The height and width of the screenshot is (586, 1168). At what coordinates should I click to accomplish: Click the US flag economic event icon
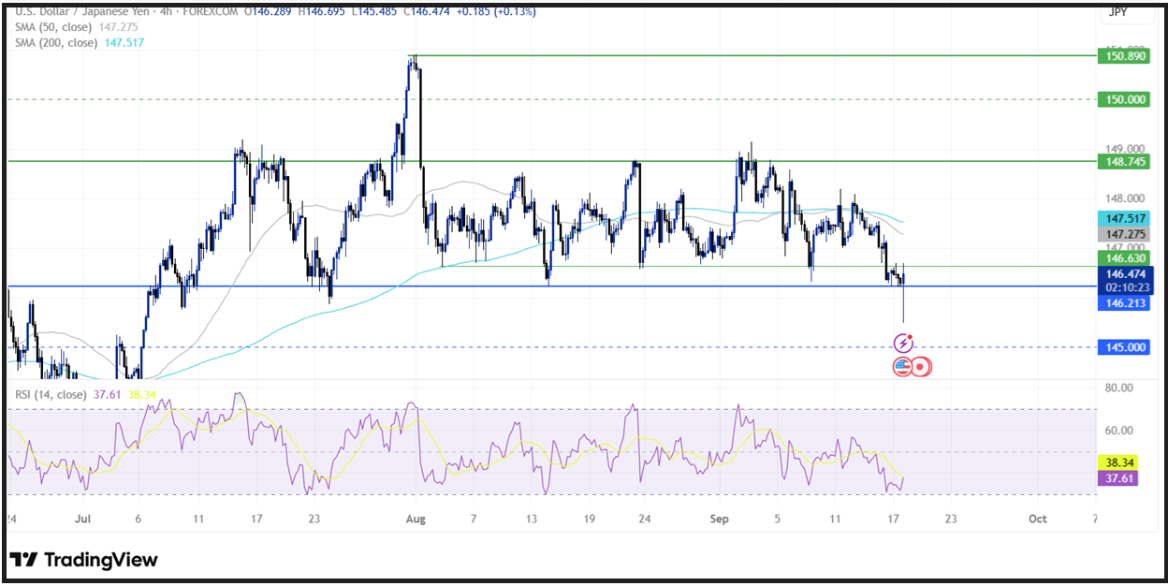tap(901, 366)
